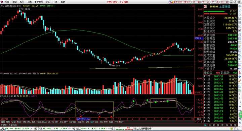The image size is (242, 131).
Task: Select the VOL-TDX indicator tab
Action: click(x=73, y=122)
